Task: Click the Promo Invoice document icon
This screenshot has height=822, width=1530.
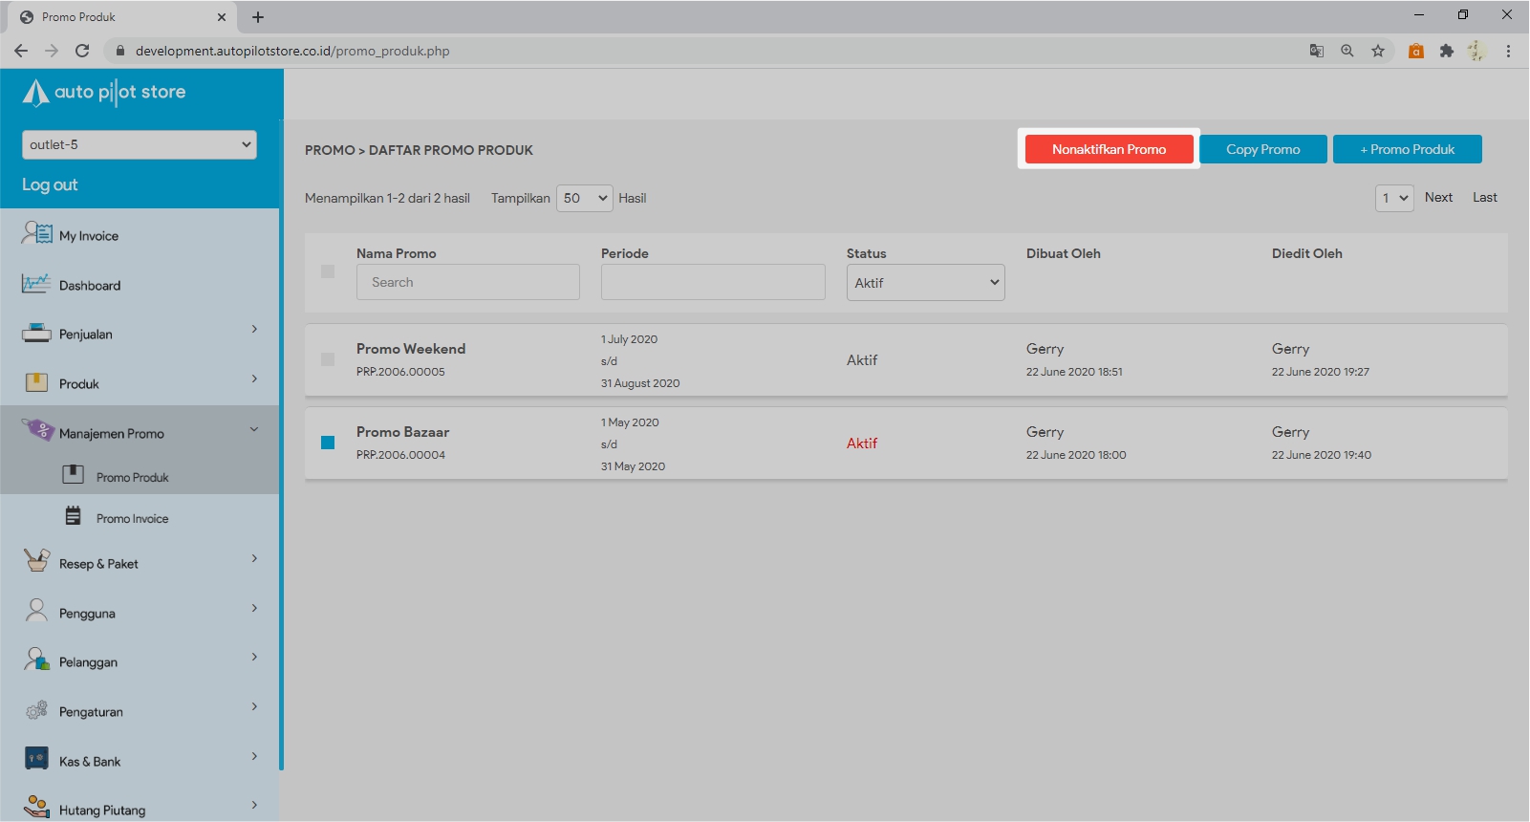Action: 74,516
